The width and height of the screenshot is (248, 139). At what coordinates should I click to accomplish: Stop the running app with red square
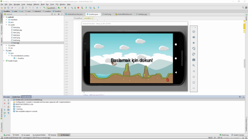tap(78, 8)
